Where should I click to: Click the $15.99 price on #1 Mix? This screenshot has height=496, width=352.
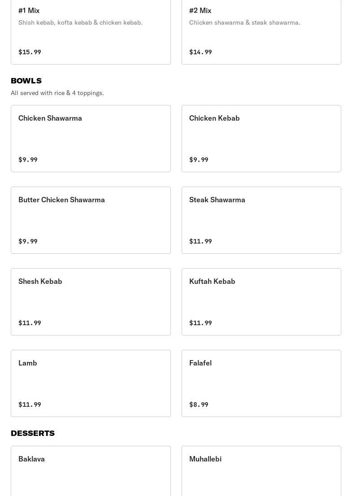[30, 52]
